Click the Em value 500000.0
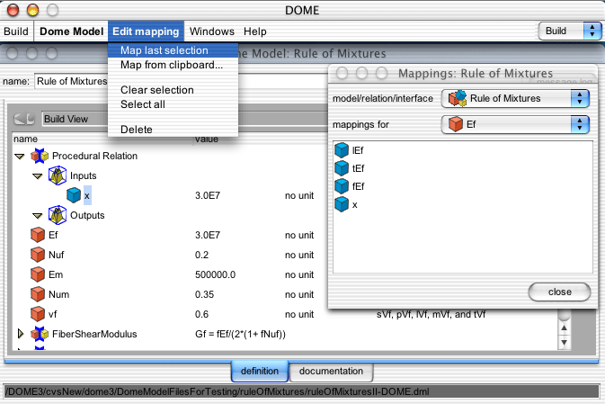605x404 pixels. click(215, 274)
